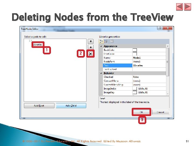Click the Add Child button
The image size is (194, 146).
click(x=71, y=105)
